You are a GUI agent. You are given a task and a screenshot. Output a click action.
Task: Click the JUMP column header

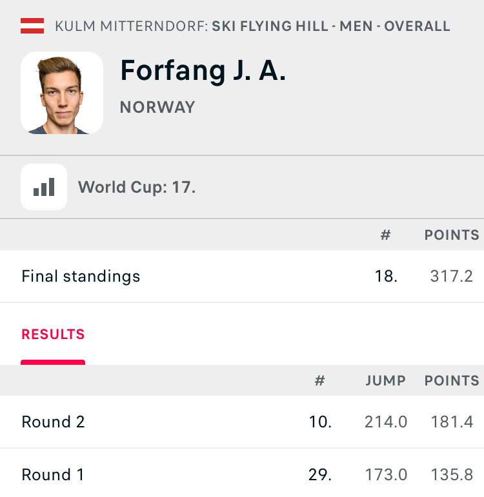(x=386, y=381)
